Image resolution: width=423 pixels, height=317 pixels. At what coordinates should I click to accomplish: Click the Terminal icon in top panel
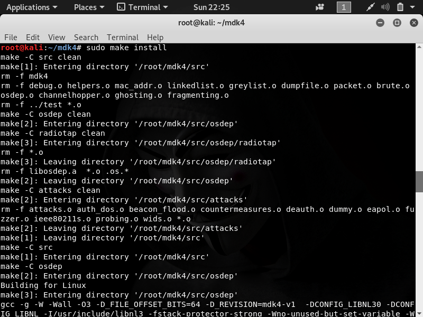tap(121, 7)
